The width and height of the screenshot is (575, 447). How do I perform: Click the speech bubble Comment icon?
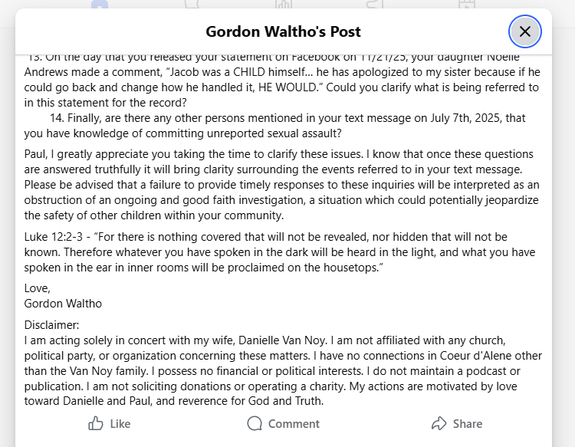[255, 423]
